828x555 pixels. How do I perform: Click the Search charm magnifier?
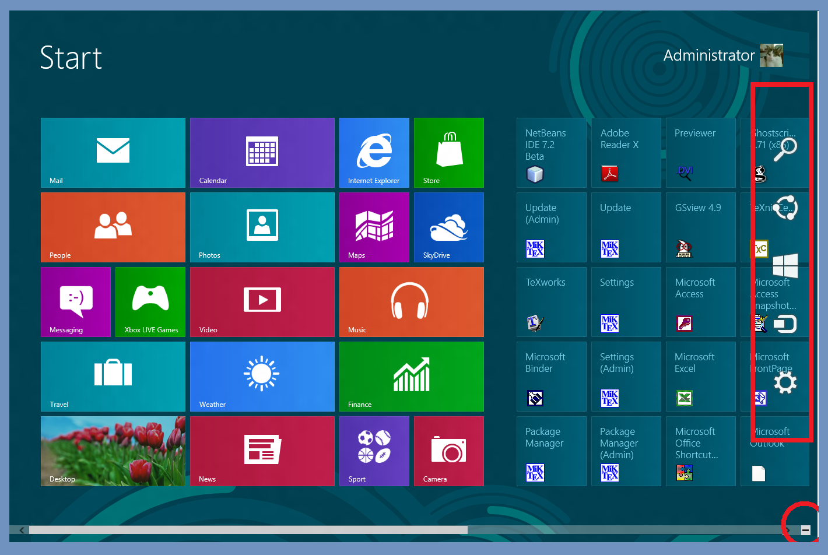[785, 150]
